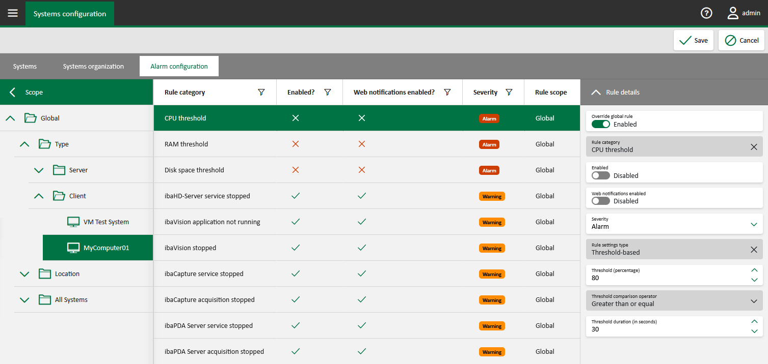This screenshot has width=768, height=364.
Task: Click the Client folder icon
Action: pos(59,196)
